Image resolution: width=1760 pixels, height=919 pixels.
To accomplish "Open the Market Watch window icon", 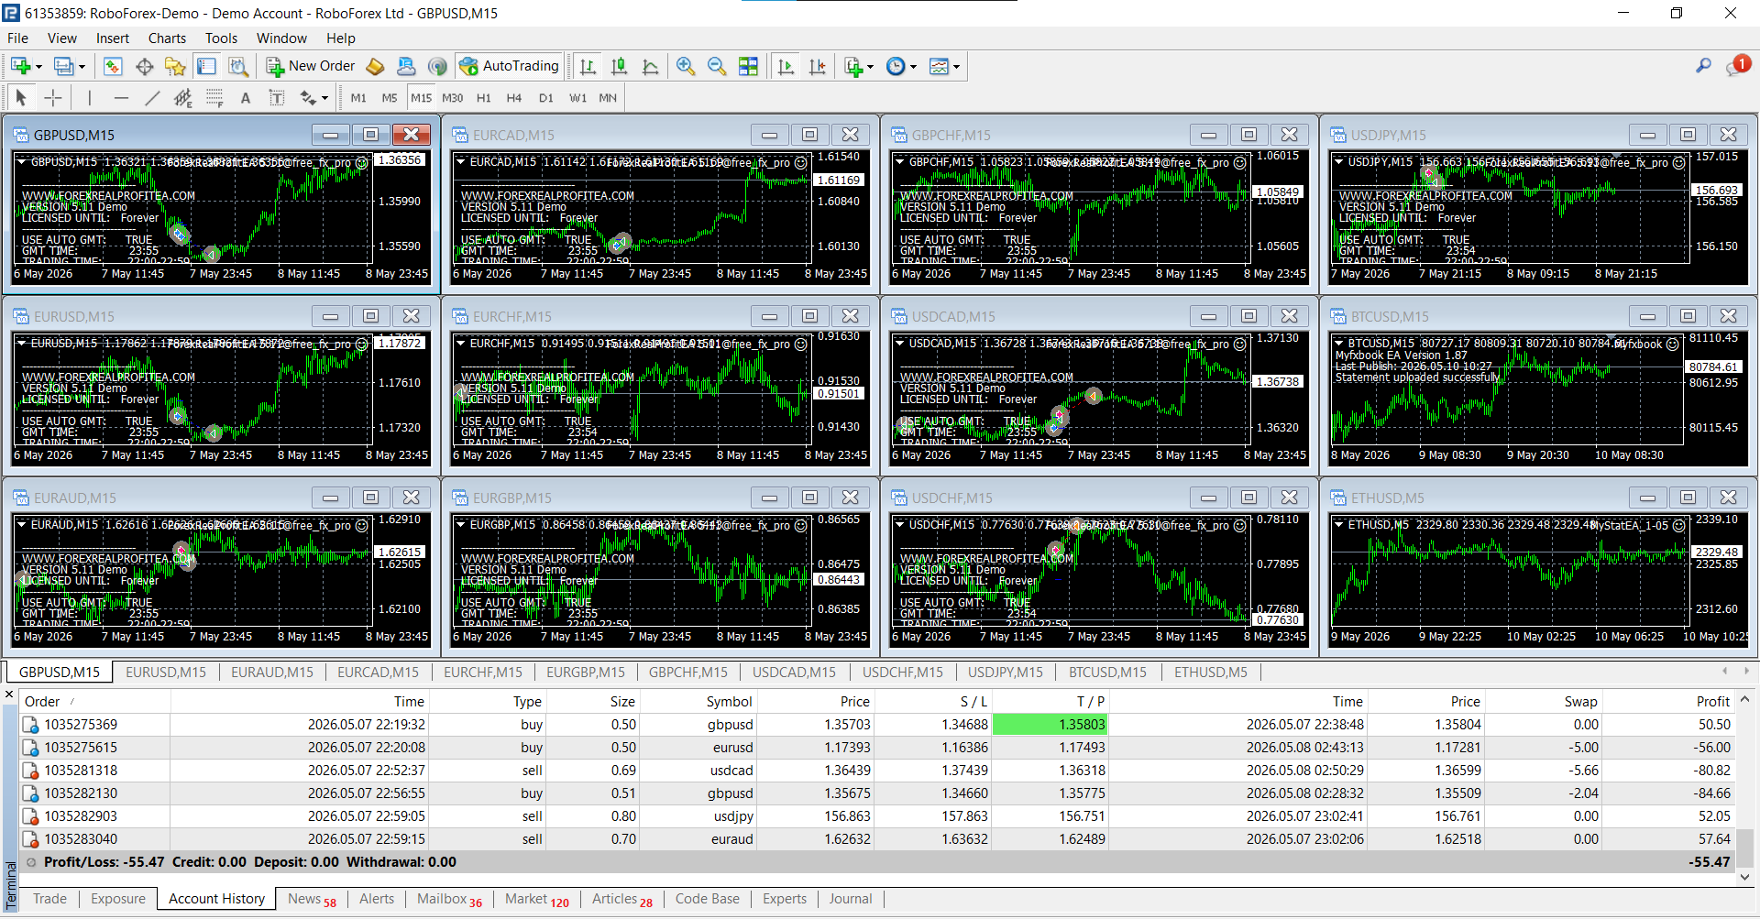I will coord(113,66).
